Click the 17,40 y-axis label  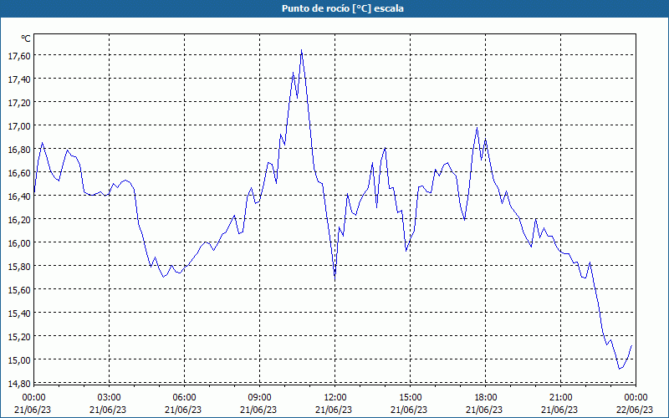pyautogui.click(x=19, y=79)
